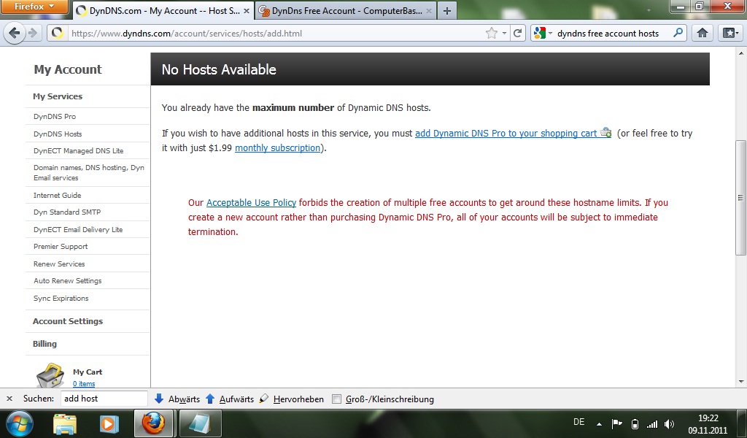The width and height of the screenshot is (747, 438).
Task: Click the My Account sidebar heading
Action: tap(68, 69)
